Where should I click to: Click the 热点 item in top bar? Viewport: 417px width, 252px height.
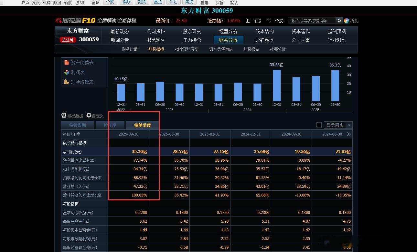(x=25, y=3)
